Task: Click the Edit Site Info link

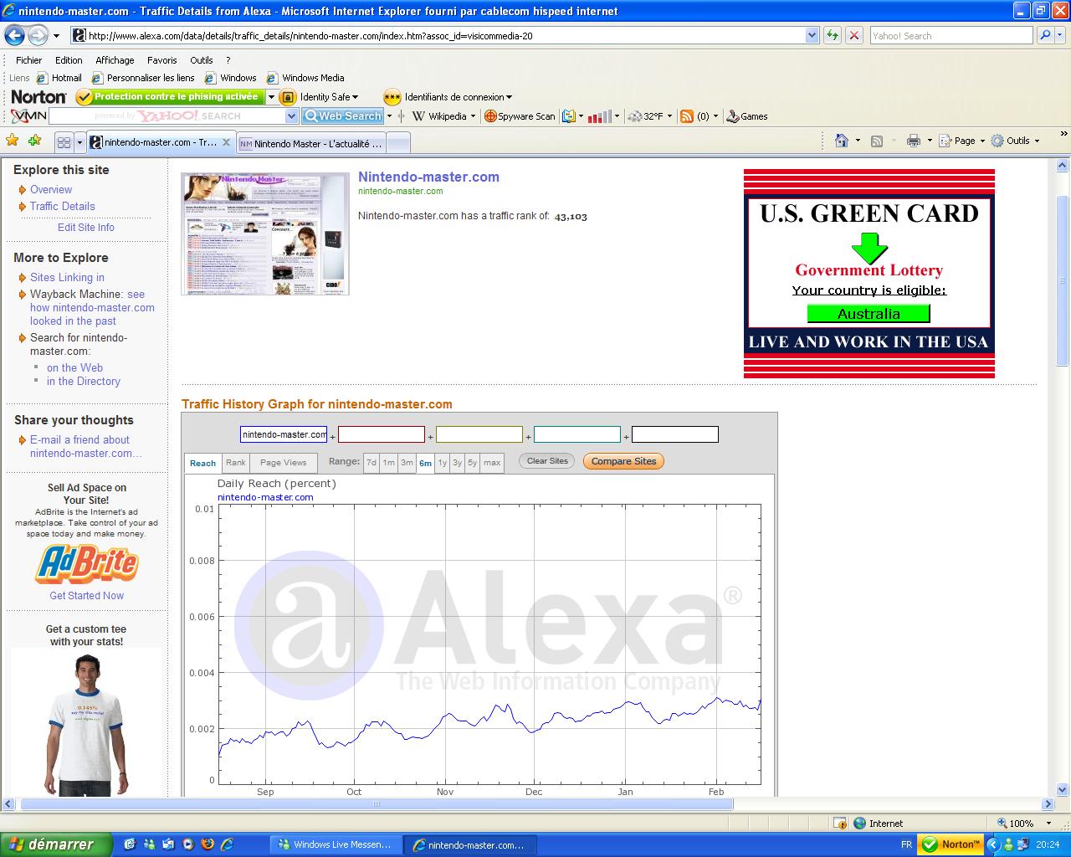Action: [86, 227]
